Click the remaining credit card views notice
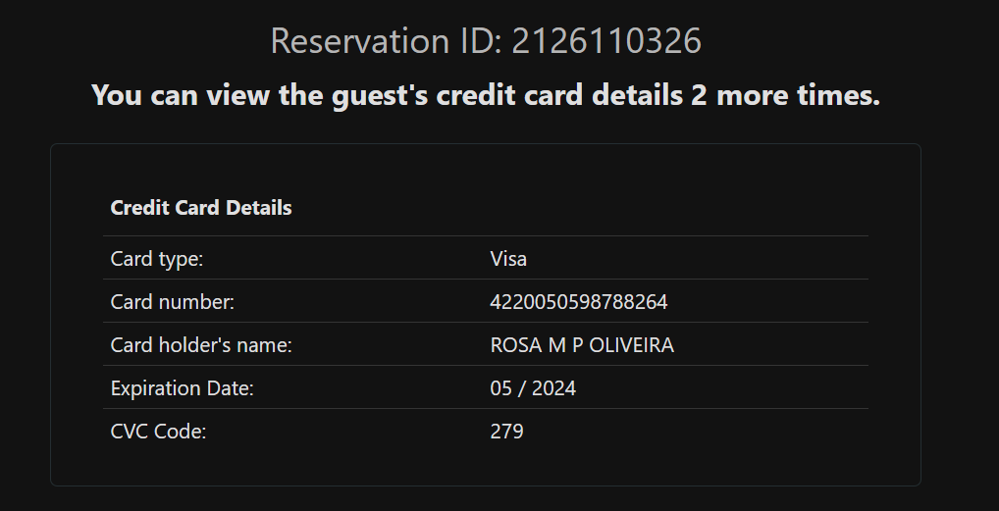Image resolution: width=999 pixels, height=511 pixels. 485,95
